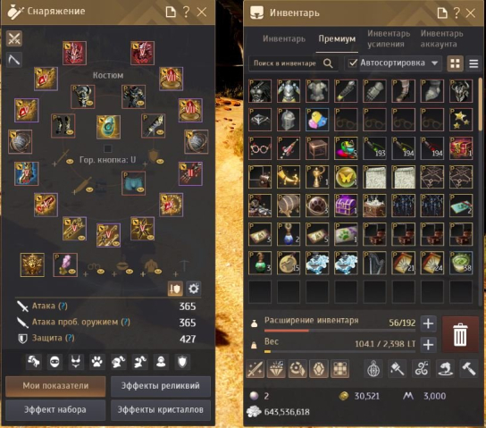Expand inventory slots with plus button
Screen dimensions: 486x428
pos(428,323)
